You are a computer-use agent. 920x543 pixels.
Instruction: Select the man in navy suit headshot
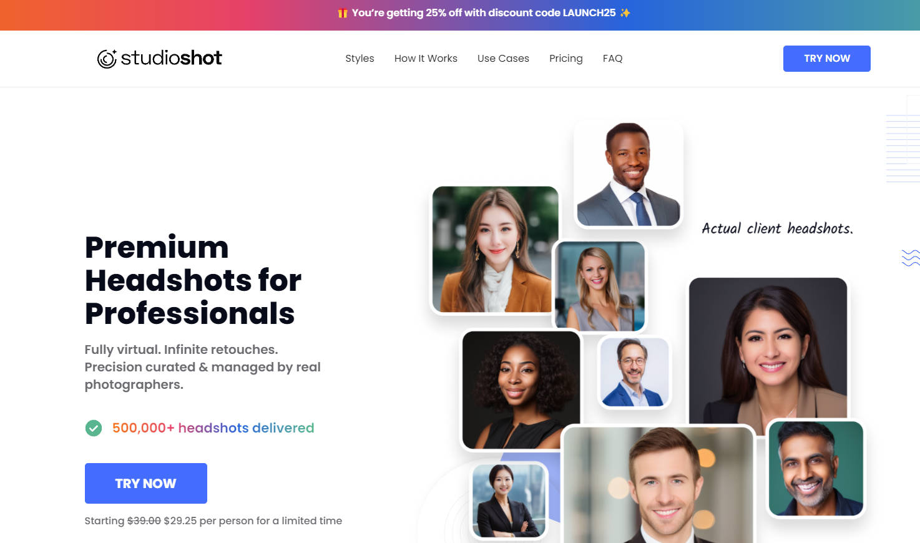[x=629, y=175]
